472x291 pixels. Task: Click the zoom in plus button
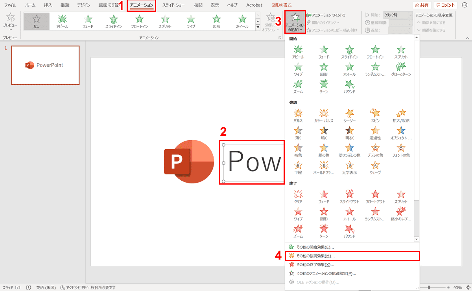(448, 287)
